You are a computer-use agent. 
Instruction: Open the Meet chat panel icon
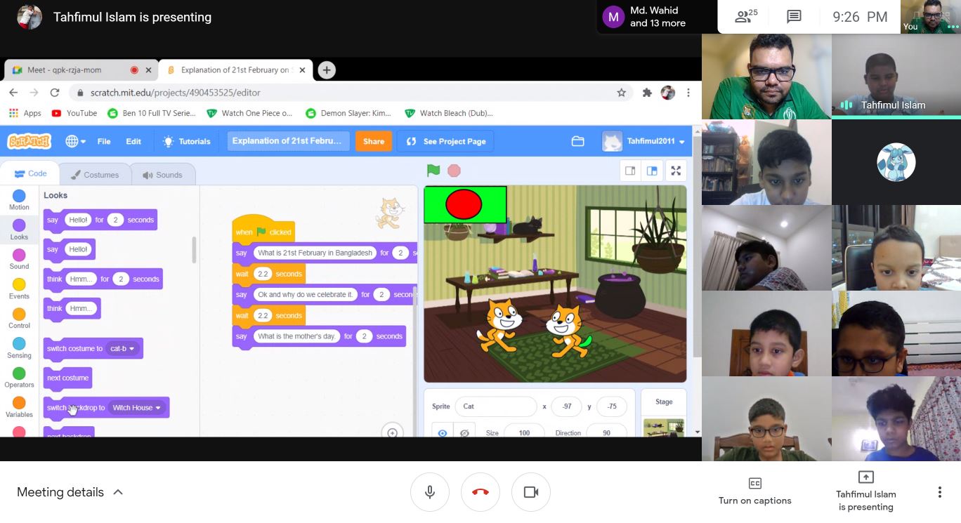click(x=794, y=17)
